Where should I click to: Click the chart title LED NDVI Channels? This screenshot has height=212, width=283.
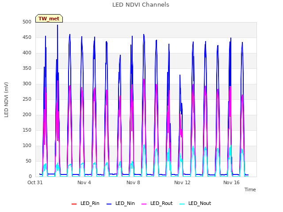point(141,5)
